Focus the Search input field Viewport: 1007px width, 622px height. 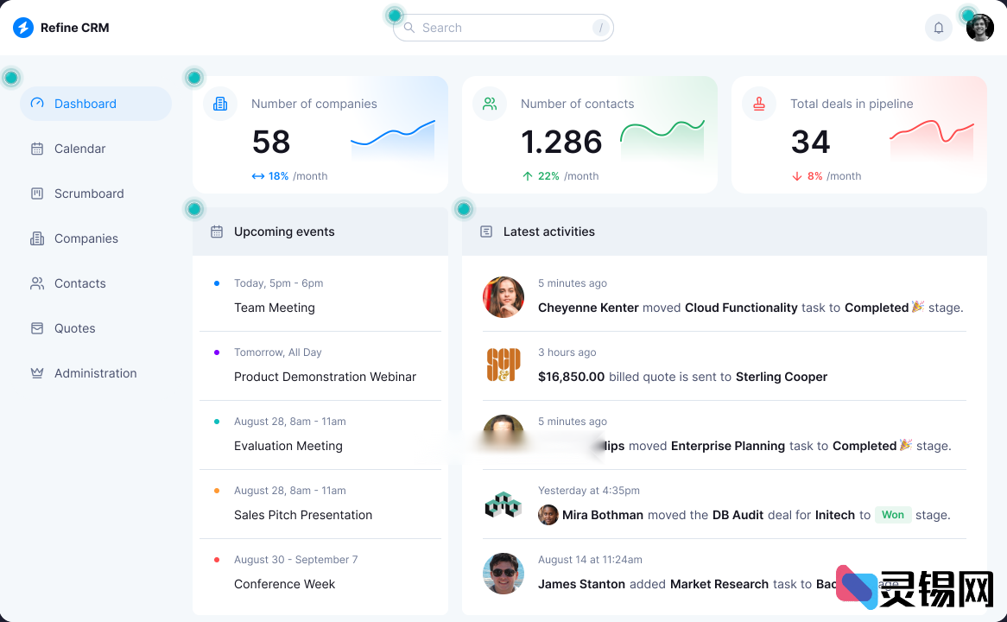(503, 28)
